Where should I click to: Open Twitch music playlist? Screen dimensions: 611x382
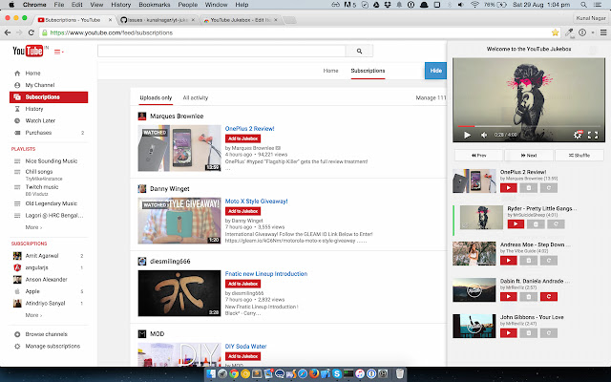tap(42, 187)
